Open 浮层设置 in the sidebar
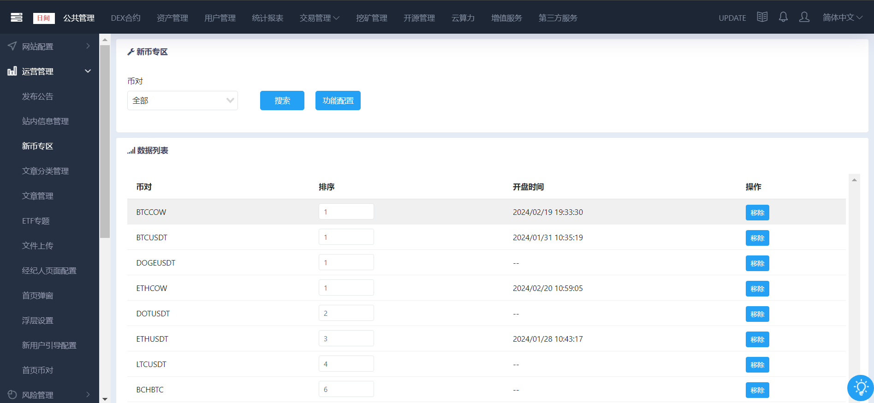 coord(38,320)
